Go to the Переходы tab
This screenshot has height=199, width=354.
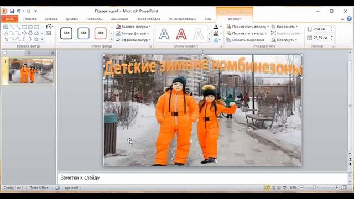95,19
